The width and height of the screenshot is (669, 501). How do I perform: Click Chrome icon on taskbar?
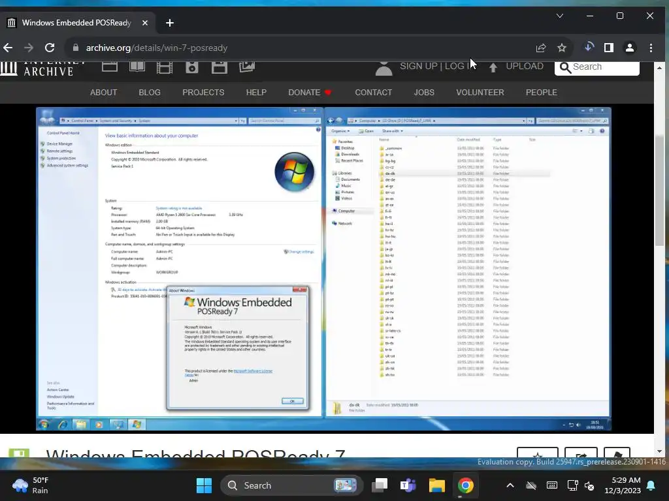pyautogui.click(x=465, y=485)
